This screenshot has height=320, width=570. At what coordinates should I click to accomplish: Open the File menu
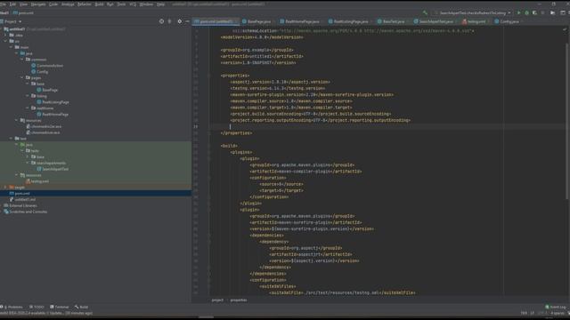tap(4, 4)
